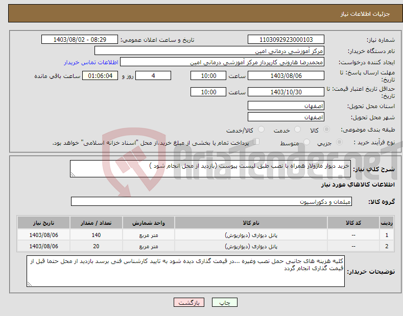The width and height of the screenshot is (403, 316).
Task: Select the متوسط purchase type radio
Action: (306, 142)
